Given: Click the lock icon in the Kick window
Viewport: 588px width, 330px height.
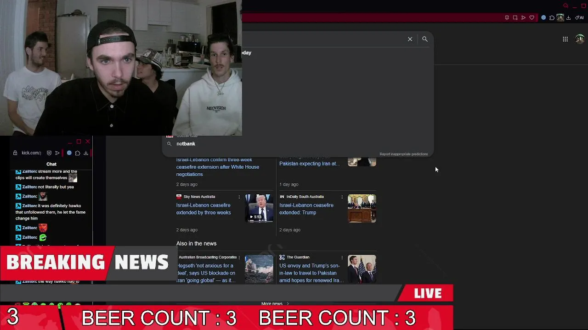Looking at the screenshot, I should pyautogui.click(x=15, y=153).
